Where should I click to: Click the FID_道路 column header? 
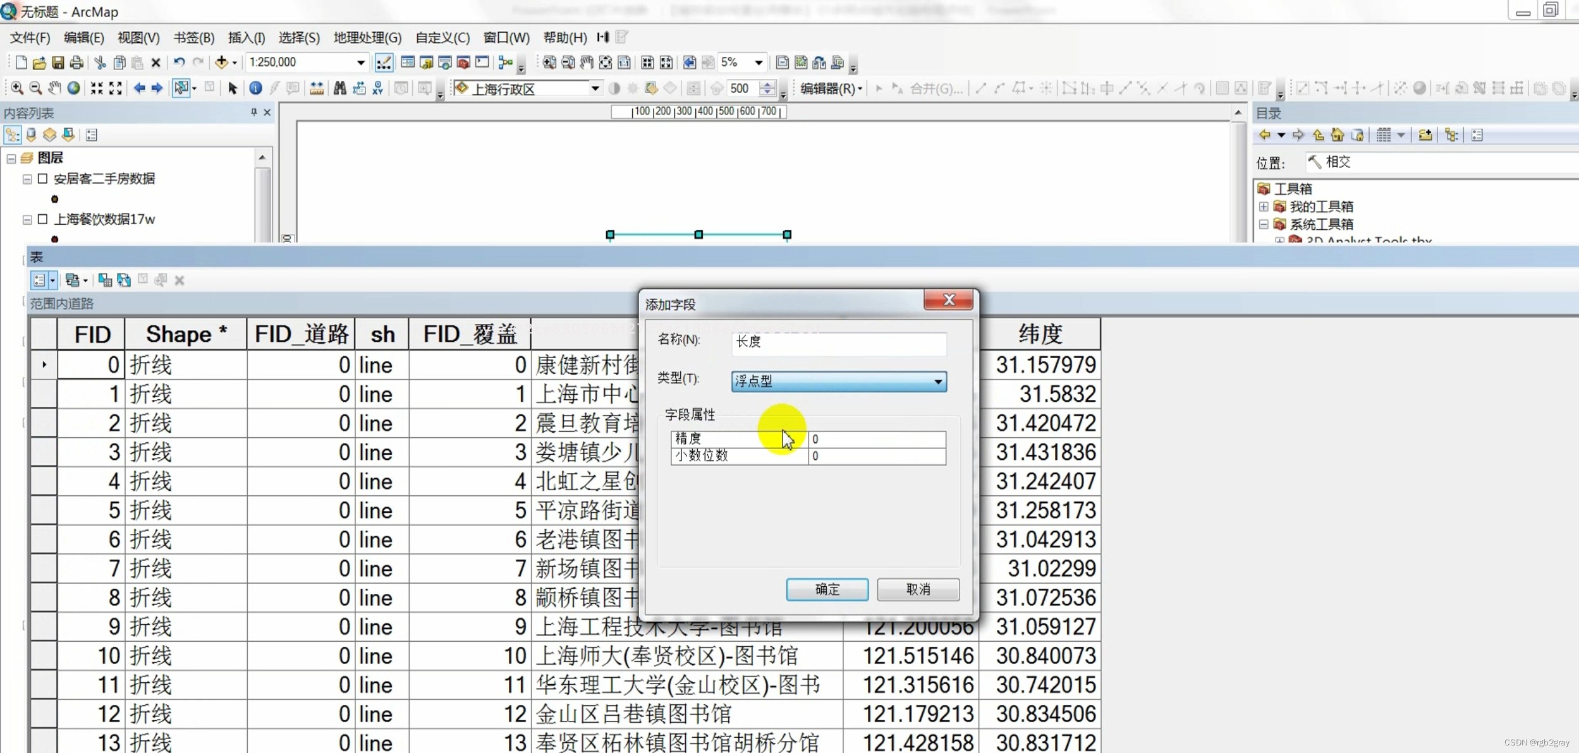[301, 334]
